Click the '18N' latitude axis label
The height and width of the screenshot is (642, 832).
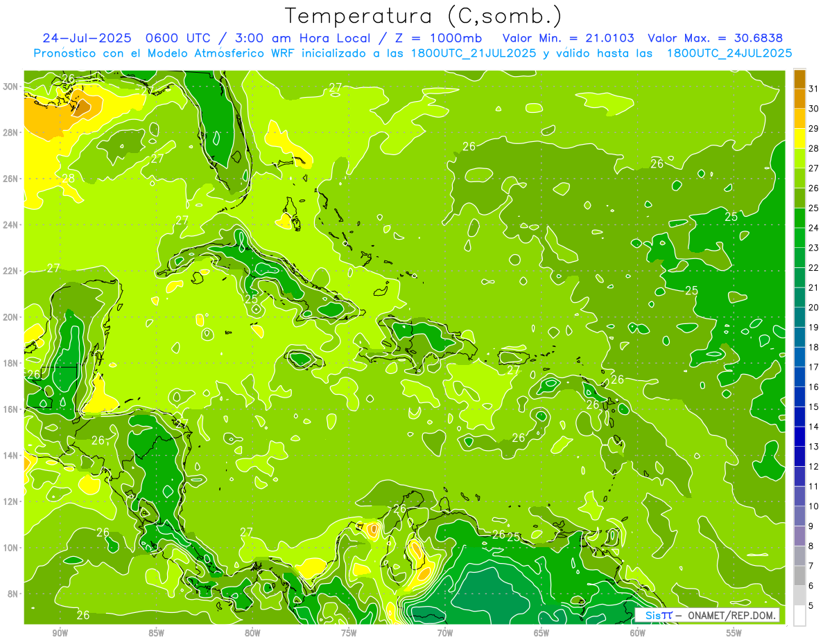pos(12,363)
